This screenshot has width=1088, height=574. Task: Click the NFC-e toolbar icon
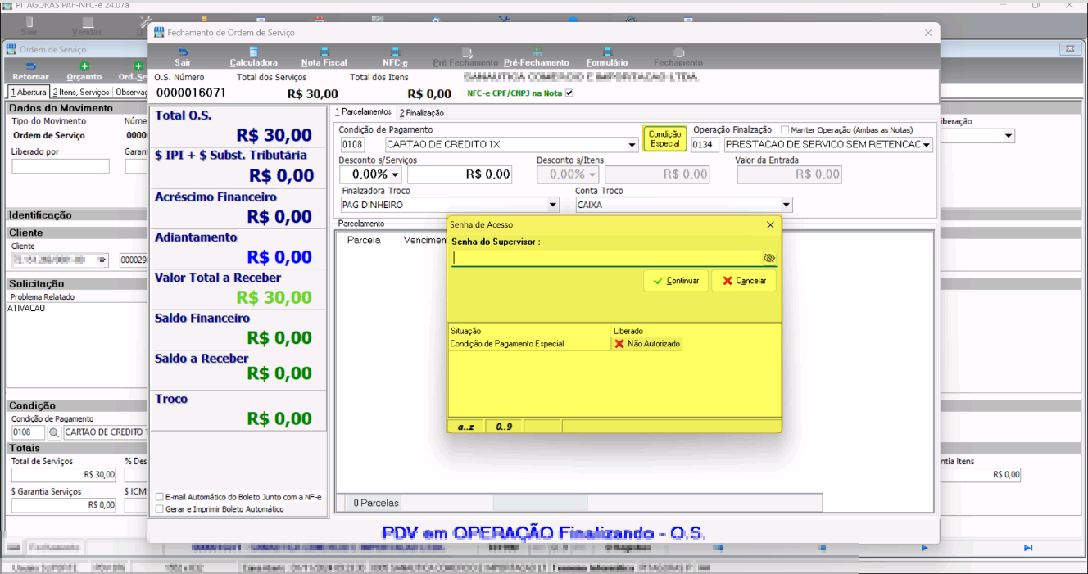point(395,56)
